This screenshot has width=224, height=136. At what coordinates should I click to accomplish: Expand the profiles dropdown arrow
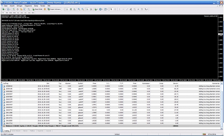click(x=10, y=9)
